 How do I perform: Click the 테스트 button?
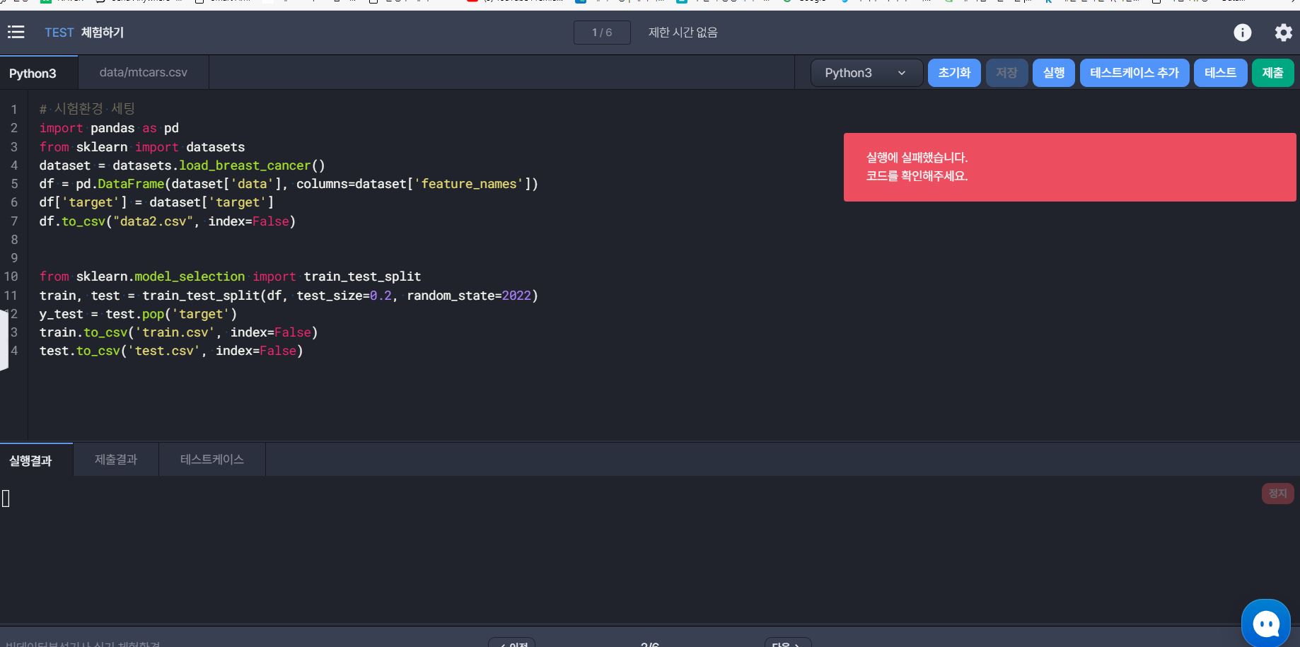pos(1220,73)
